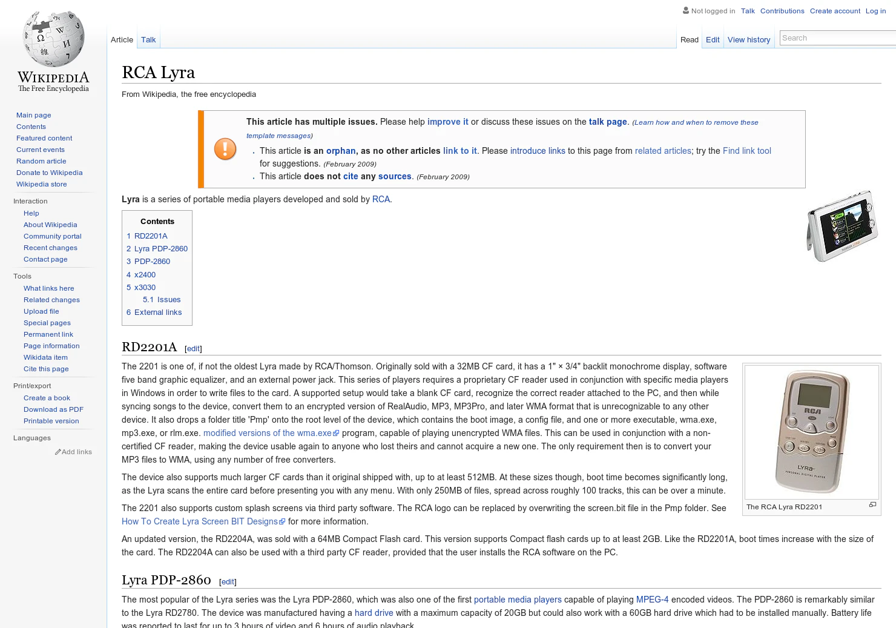
Task: Jump to x2400 in contents
Action: [x=141, y=275]
